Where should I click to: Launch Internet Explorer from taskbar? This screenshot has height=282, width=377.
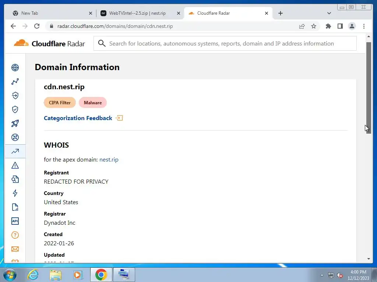[x=33, y=275]
